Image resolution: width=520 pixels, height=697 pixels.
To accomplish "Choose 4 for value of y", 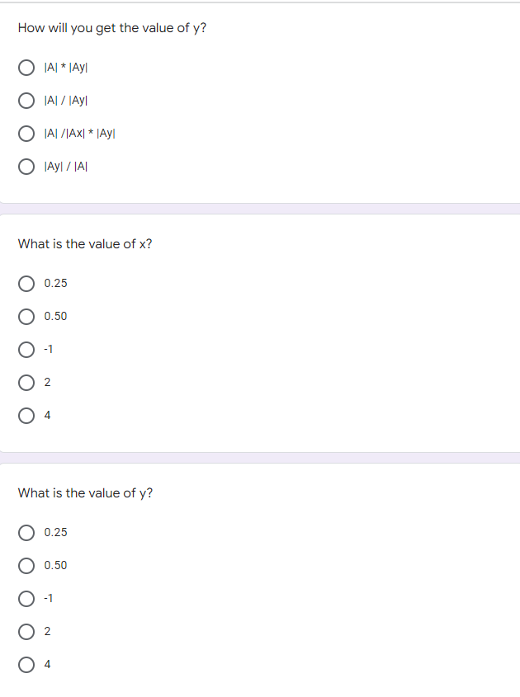I will click(x=26, y=665).
